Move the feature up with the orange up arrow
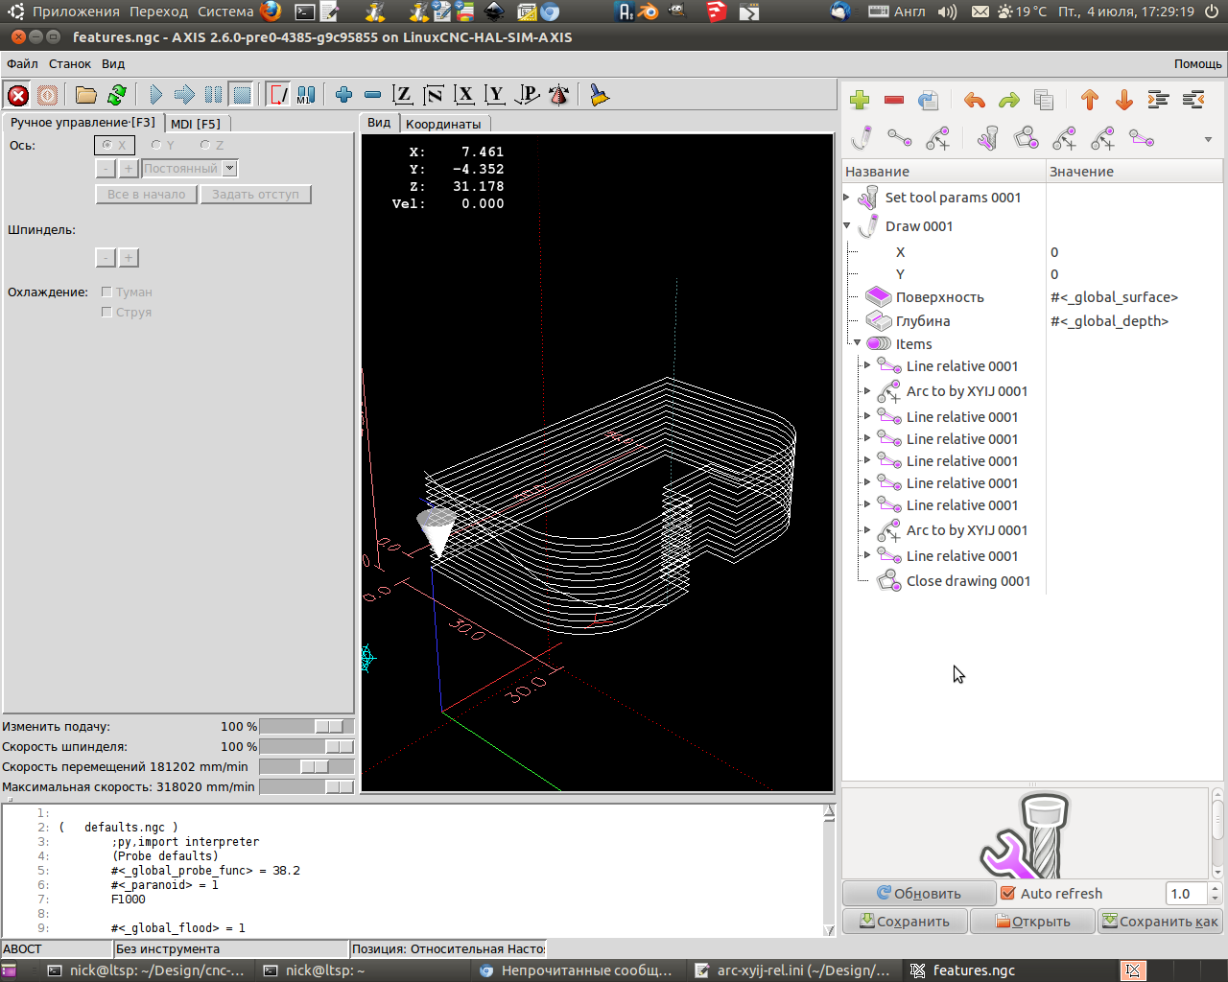This screenshot has height=982, width=1228. (1089, 101)
